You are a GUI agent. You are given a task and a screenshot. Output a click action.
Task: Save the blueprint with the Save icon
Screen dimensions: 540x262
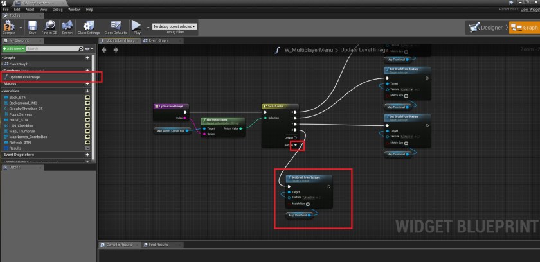pyautogui.click(x=32, y=27)
